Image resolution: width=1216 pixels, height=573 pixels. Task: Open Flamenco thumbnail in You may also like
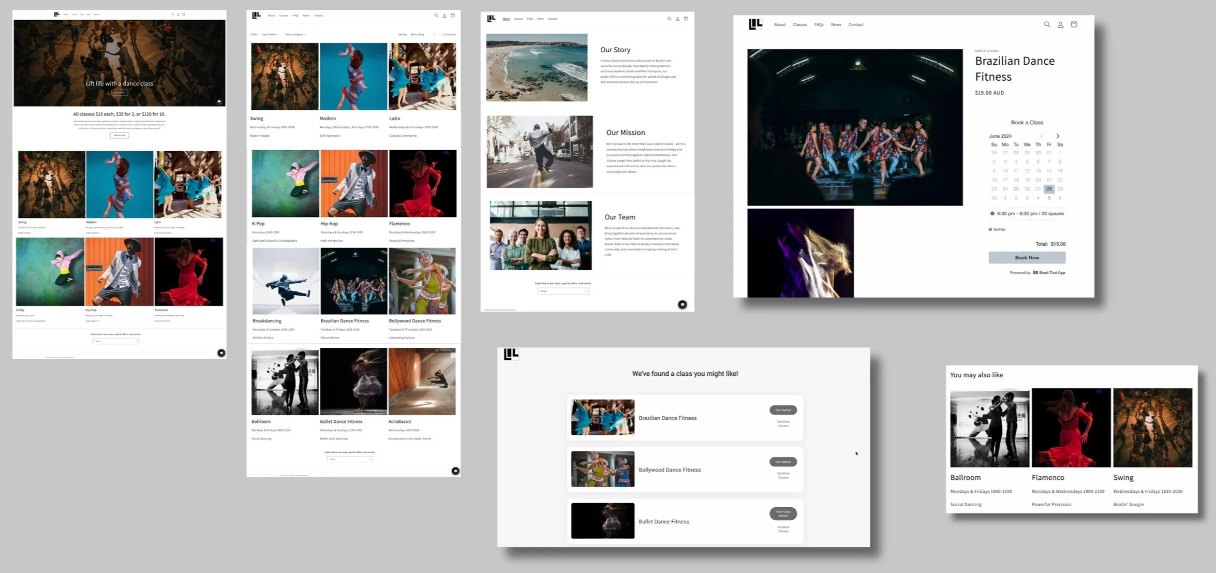click(1071, 428)
